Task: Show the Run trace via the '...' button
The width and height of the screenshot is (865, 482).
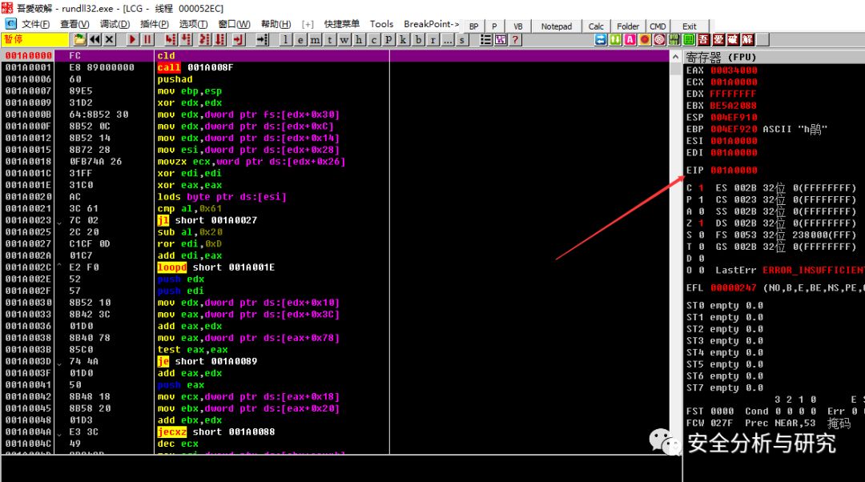Action: pyautogui.click(x=448, y=40)
